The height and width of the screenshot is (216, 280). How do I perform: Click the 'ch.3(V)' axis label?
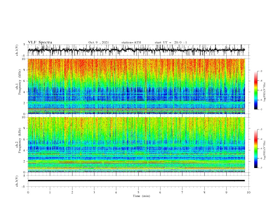pos(17,181)
